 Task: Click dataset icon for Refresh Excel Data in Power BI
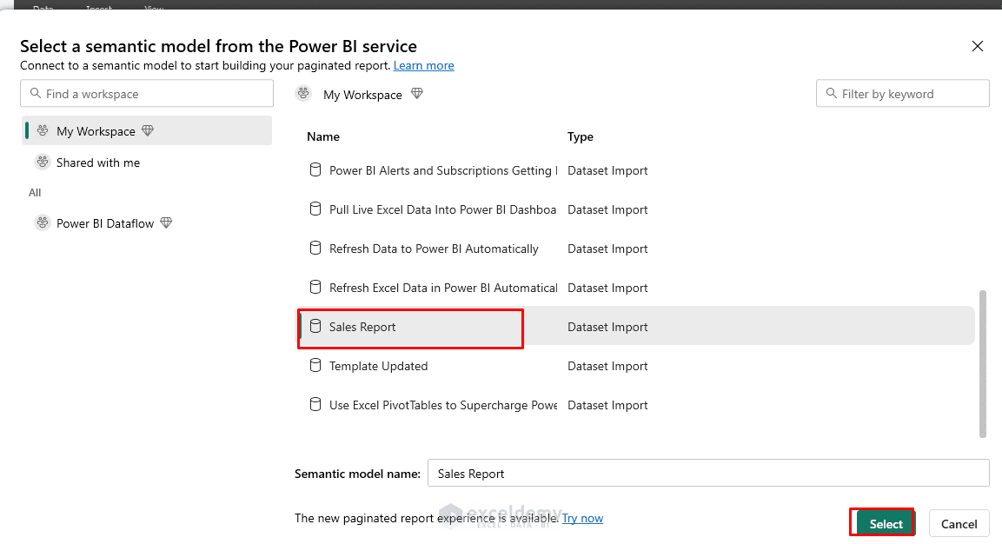(315, 287)
